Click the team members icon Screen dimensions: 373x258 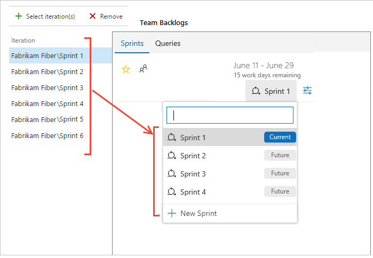(x=143, y=69)
